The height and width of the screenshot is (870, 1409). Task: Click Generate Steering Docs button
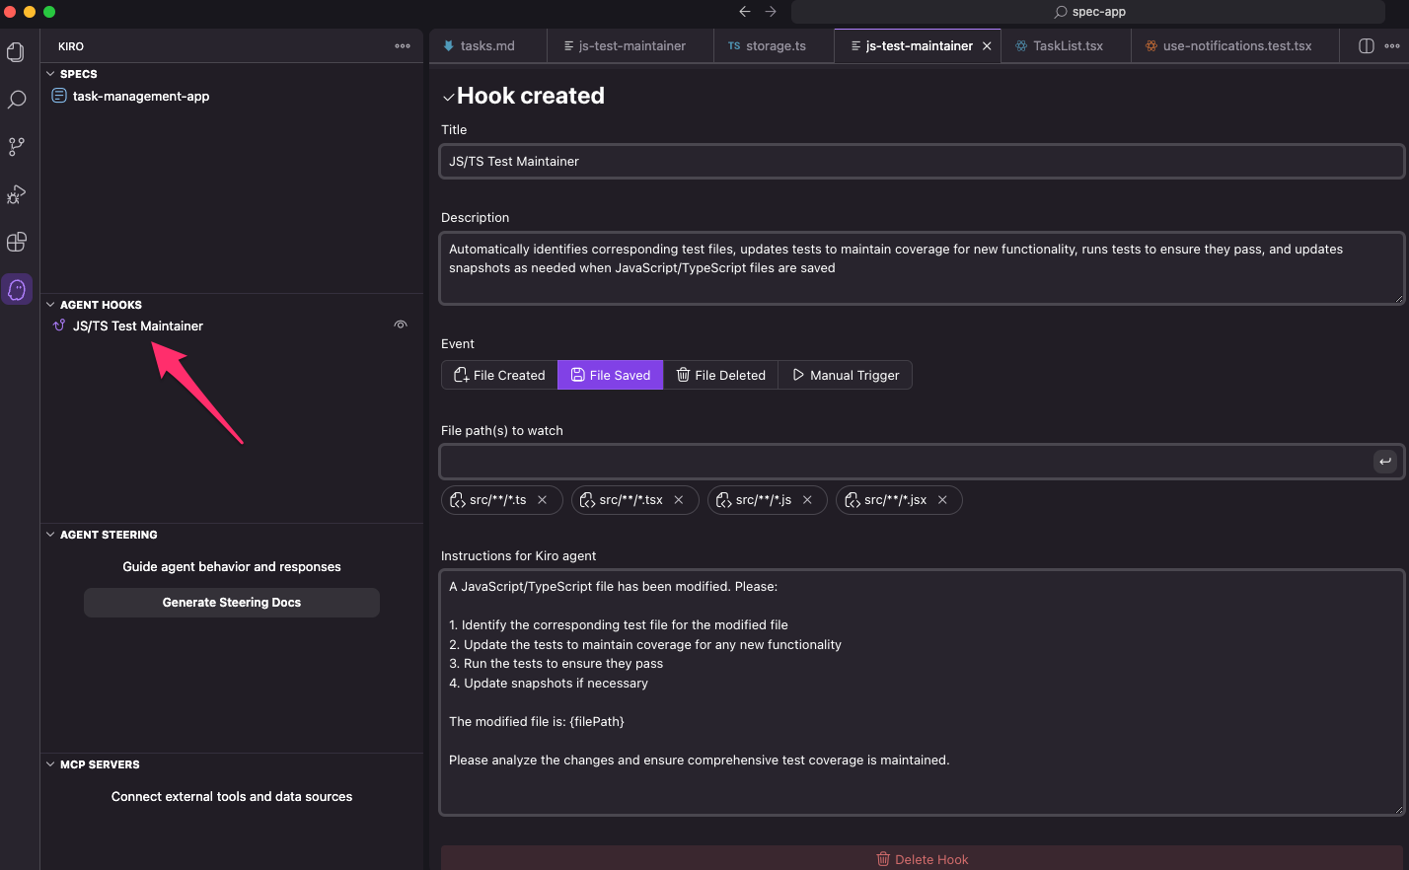(x=232, y=603)
